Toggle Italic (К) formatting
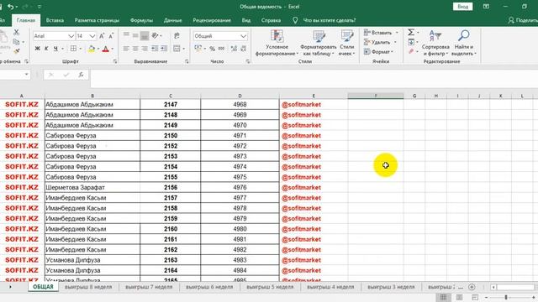This screenshot has width=538, height=302. pyautogui.click(x=46, y=49)
